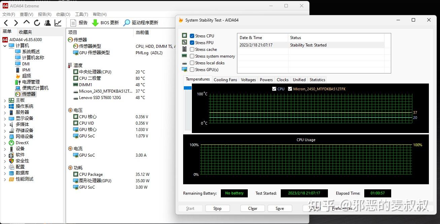Open the user icon in AIDA64 toolbar
Image resolution: width=440 pixels, height=224 pixels.
tap(47, 23)
